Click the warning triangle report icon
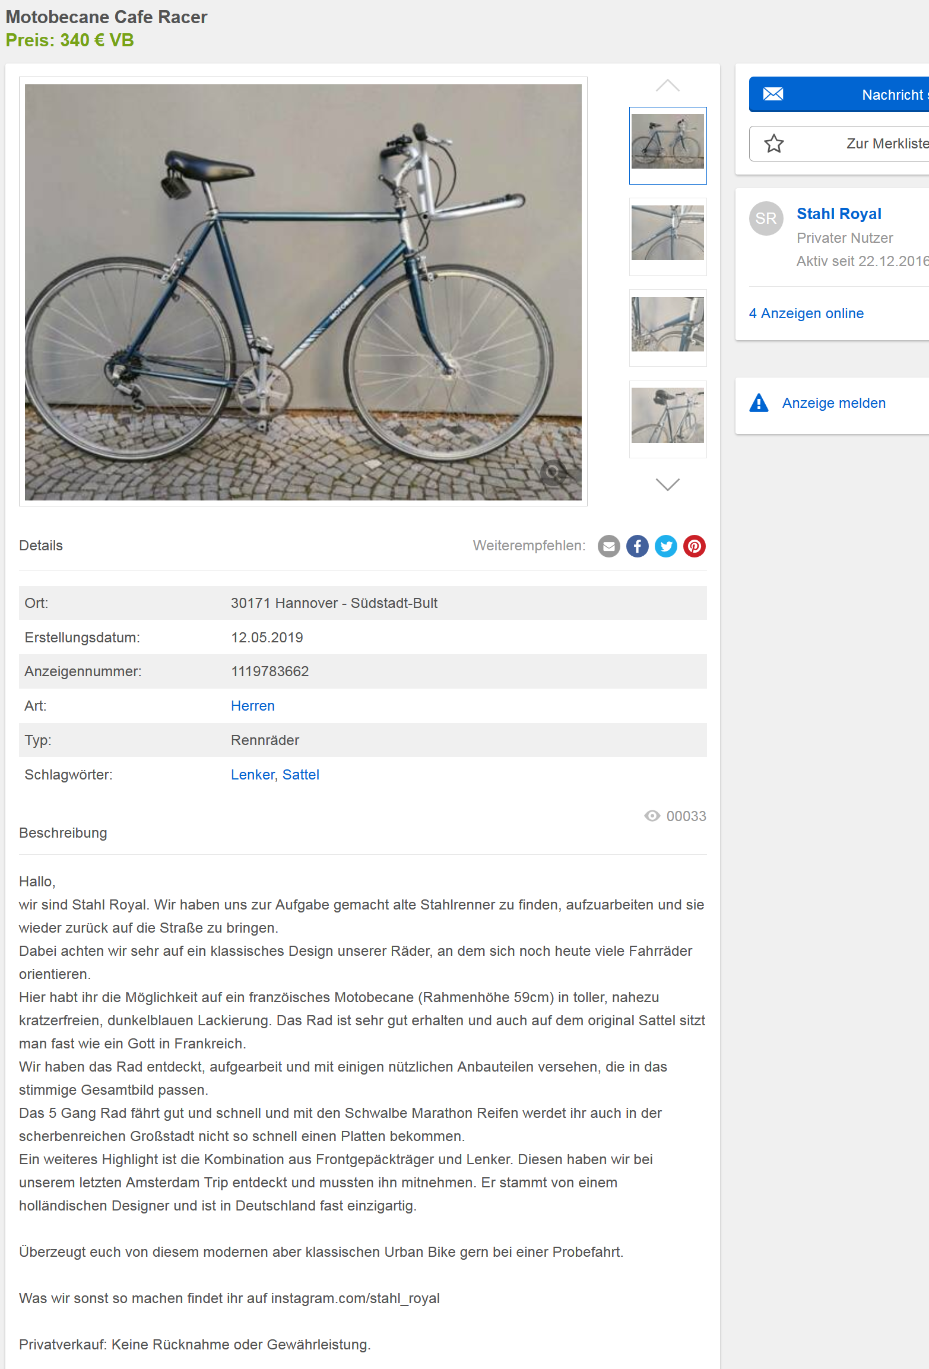Image resolution: width=929 pixels, height=1369 pixels. [759, 403]
